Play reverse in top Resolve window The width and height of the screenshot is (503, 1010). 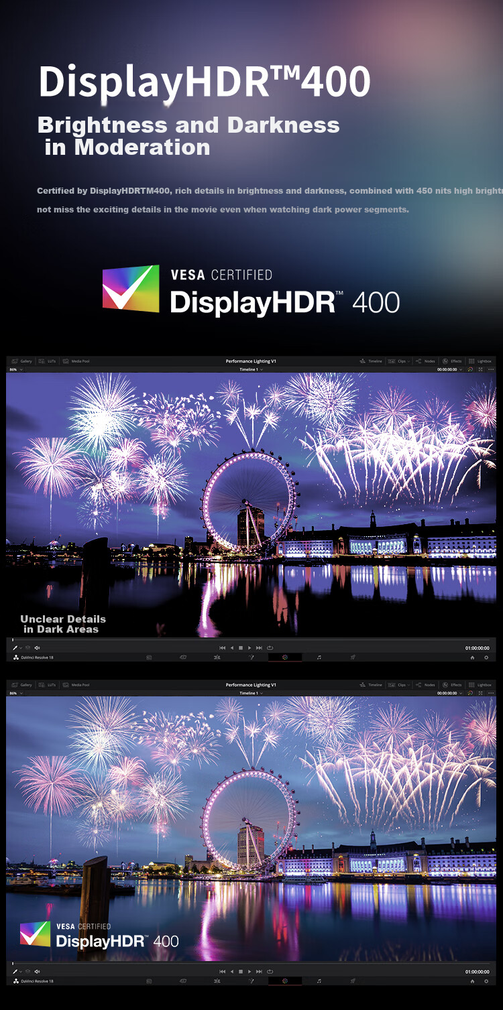coord(232,648)
